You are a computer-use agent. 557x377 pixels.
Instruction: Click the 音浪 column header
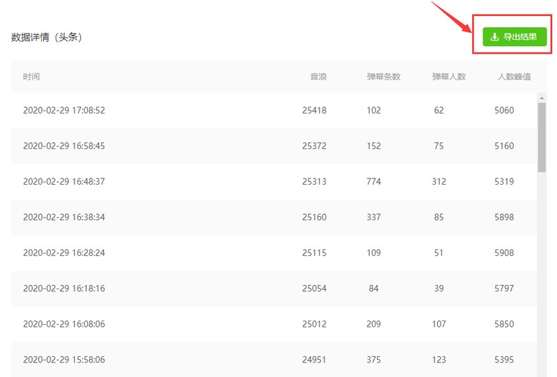[x=318, y=77]
